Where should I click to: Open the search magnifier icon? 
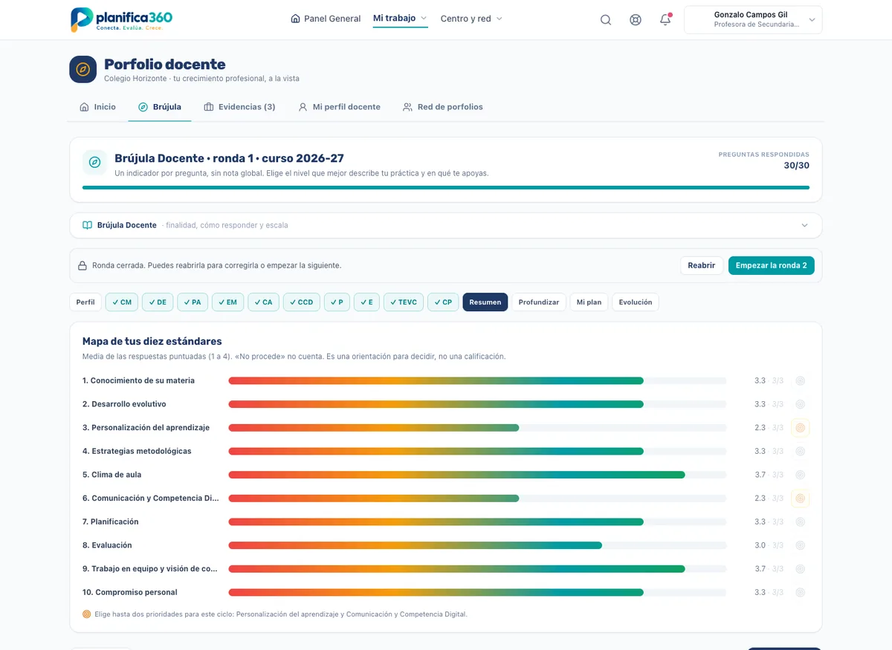(x=606, y=20)
